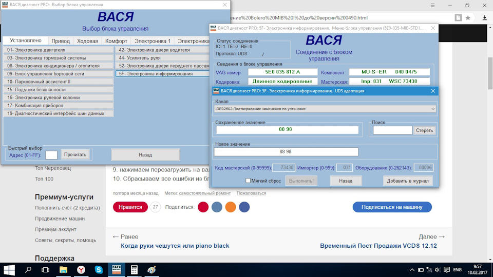Screen dimensions: 493x277
Task: Open network Wi-Fi tray icon
Action: [429, 270]
